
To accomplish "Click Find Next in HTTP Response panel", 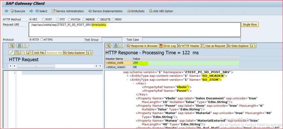I will click(122, 46).
